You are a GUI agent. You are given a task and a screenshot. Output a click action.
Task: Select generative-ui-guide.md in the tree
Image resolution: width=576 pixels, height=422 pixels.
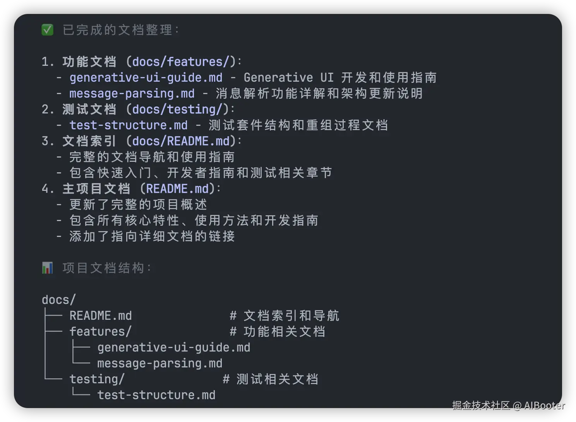coord(174,348)
